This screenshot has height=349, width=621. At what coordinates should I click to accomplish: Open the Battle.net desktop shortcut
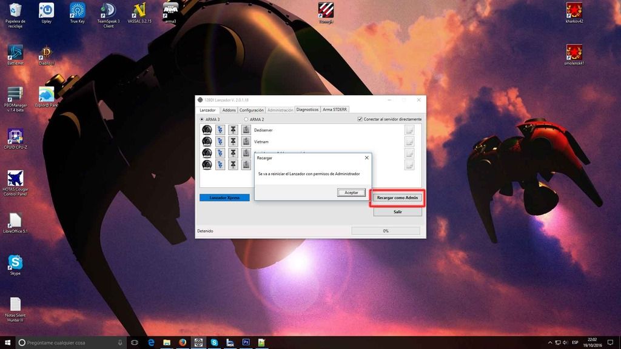pos(15,55)
